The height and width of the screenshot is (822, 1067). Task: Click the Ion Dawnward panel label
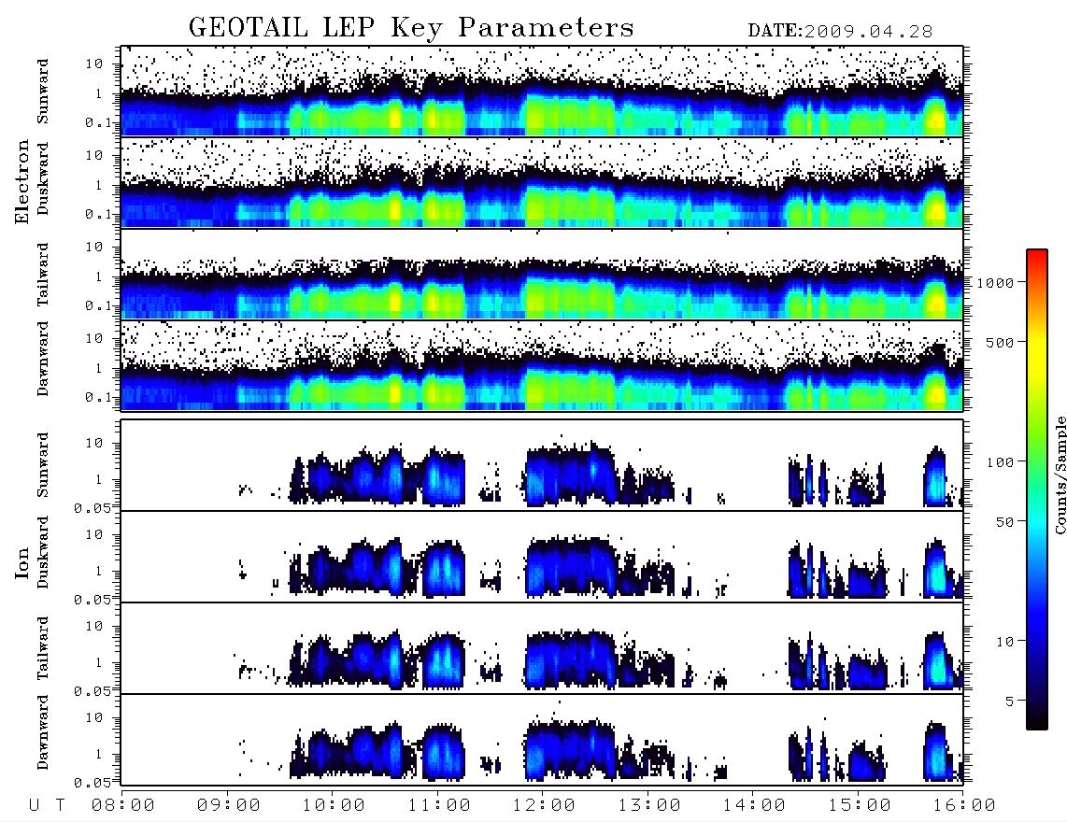[43, 731]
